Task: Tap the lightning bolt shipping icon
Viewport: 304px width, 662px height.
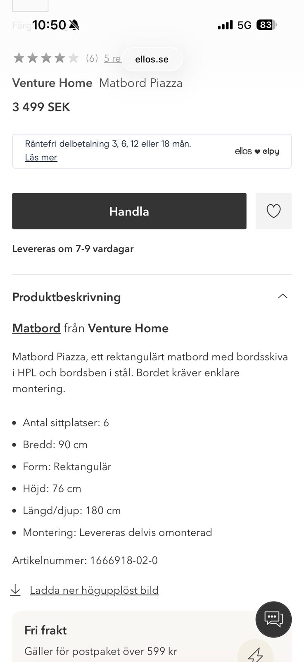Action: (255, 654)
